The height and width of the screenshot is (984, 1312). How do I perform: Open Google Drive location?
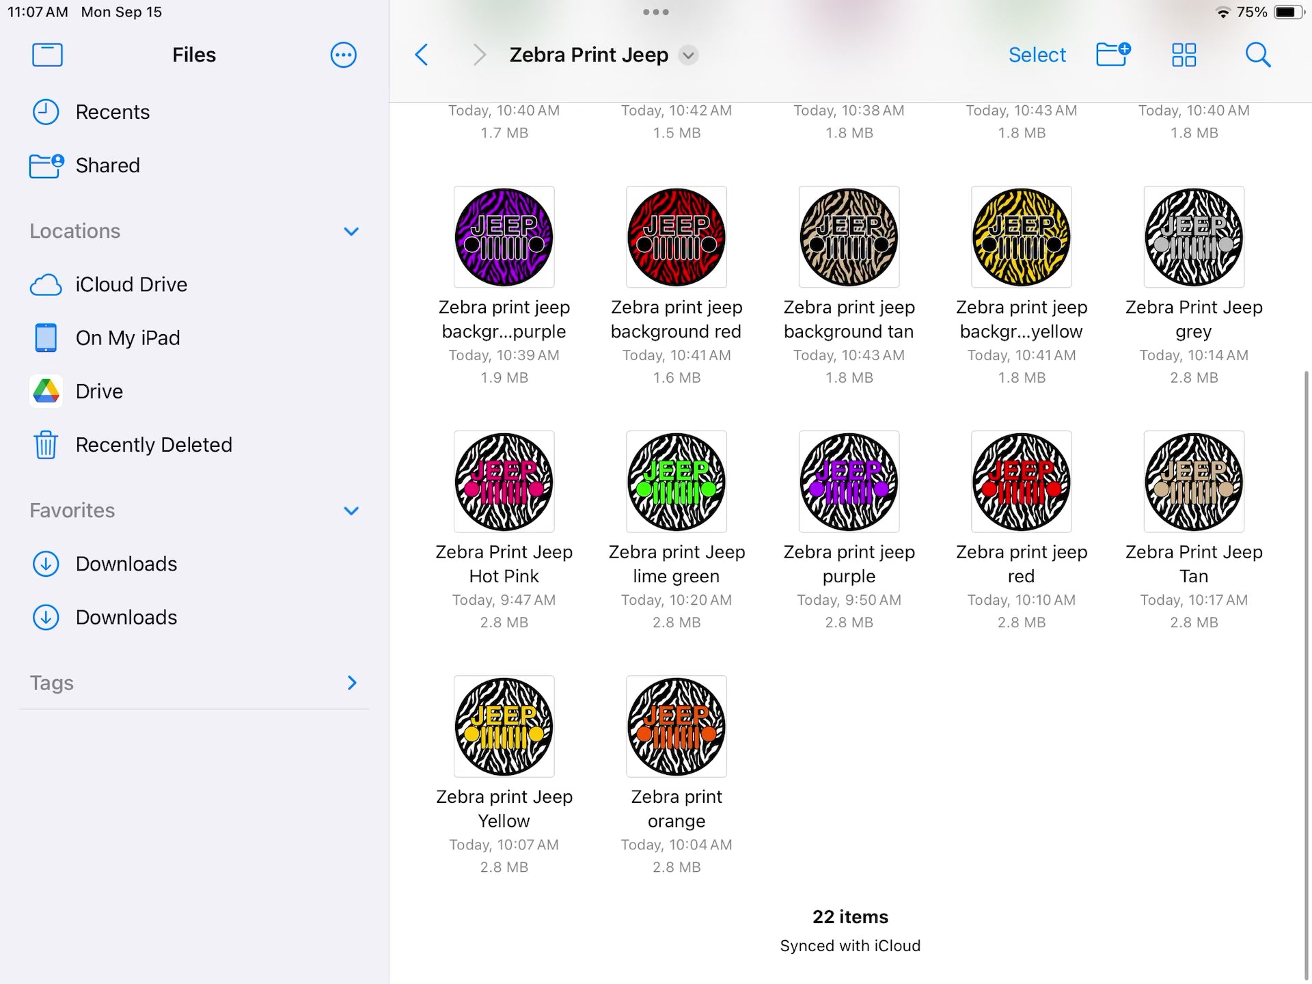click(99, 392)
